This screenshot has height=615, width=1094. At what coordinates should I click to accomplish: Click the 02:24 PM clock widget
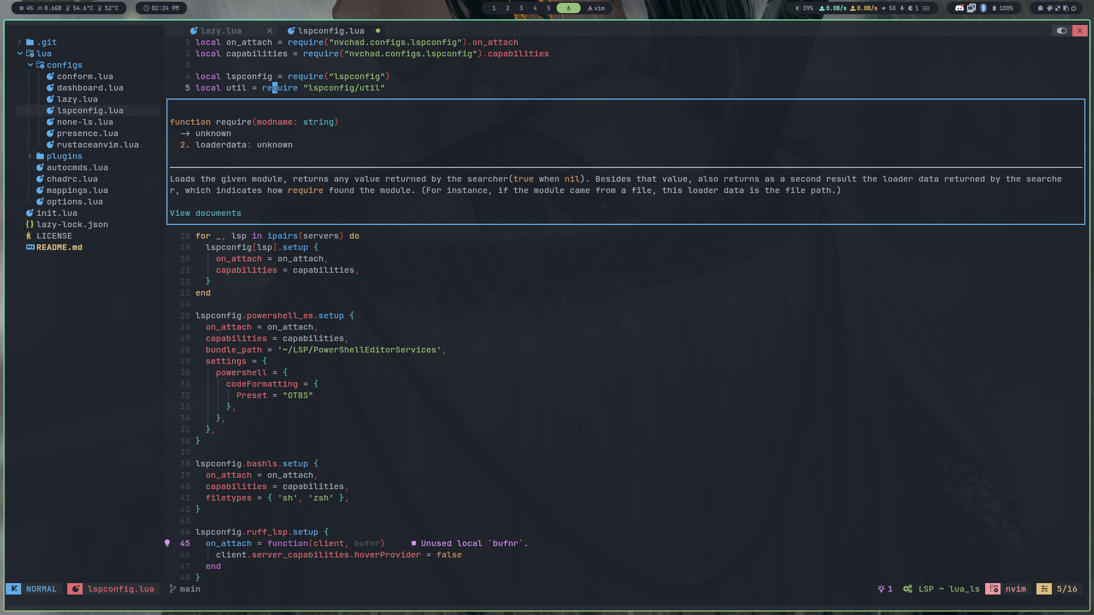161,8
